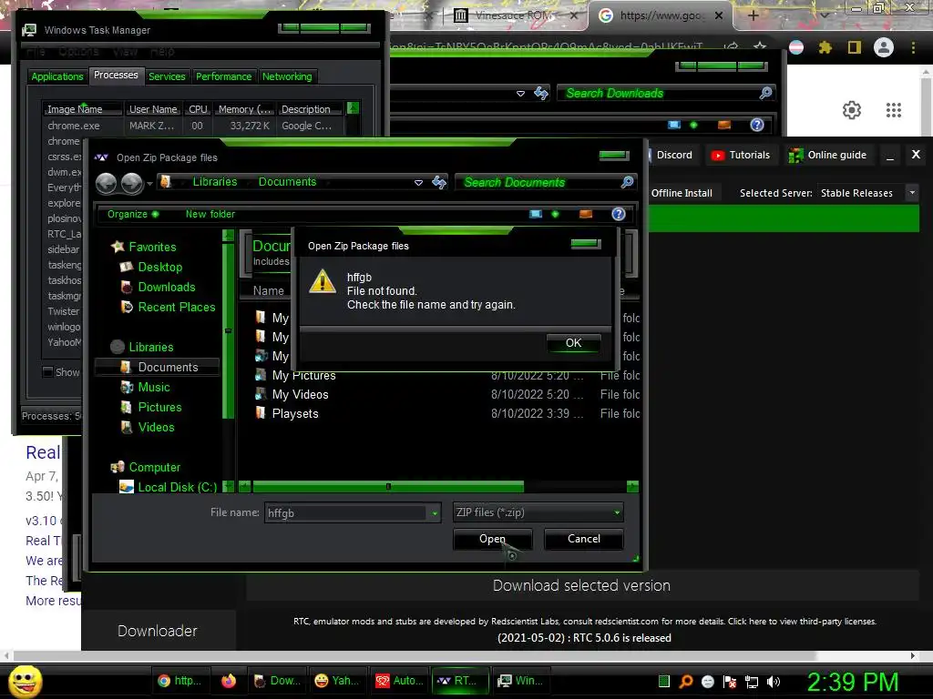Click Documents in the address breadcrumb
Viewport: 933px width, 699px height.
[x=287, y=182]
